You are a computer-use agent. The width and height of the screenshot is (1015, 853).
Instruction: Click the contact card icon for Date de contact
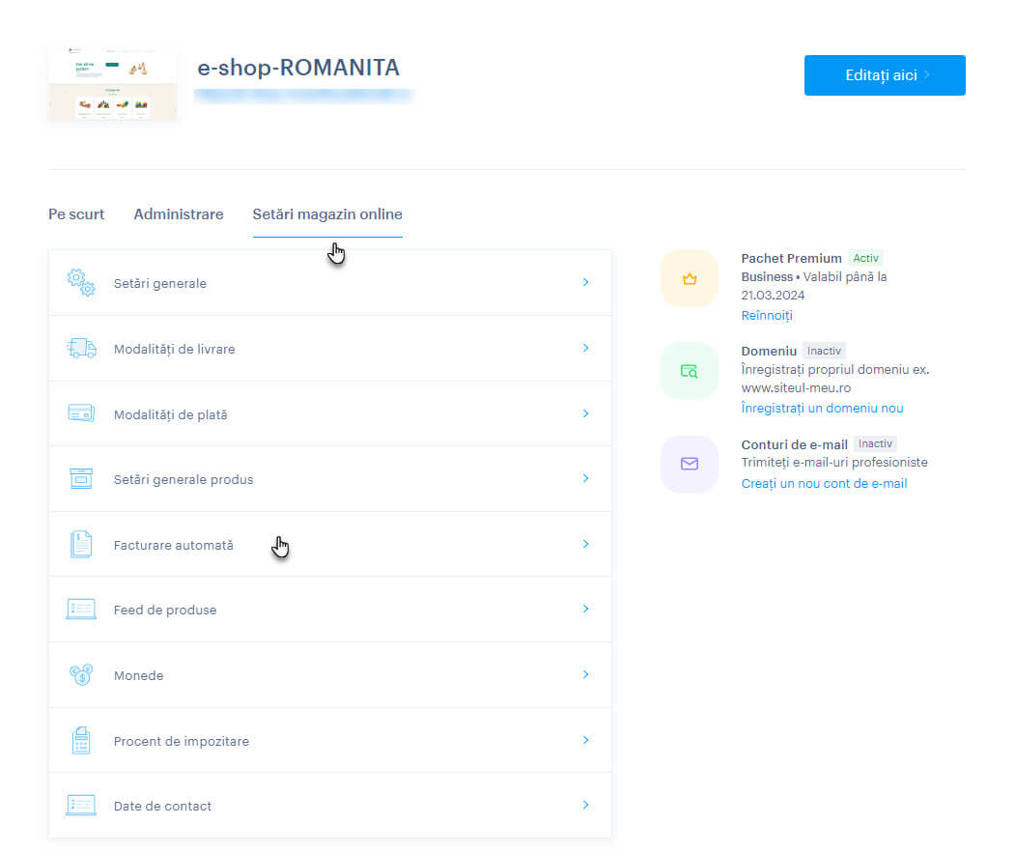click(81, 805)
